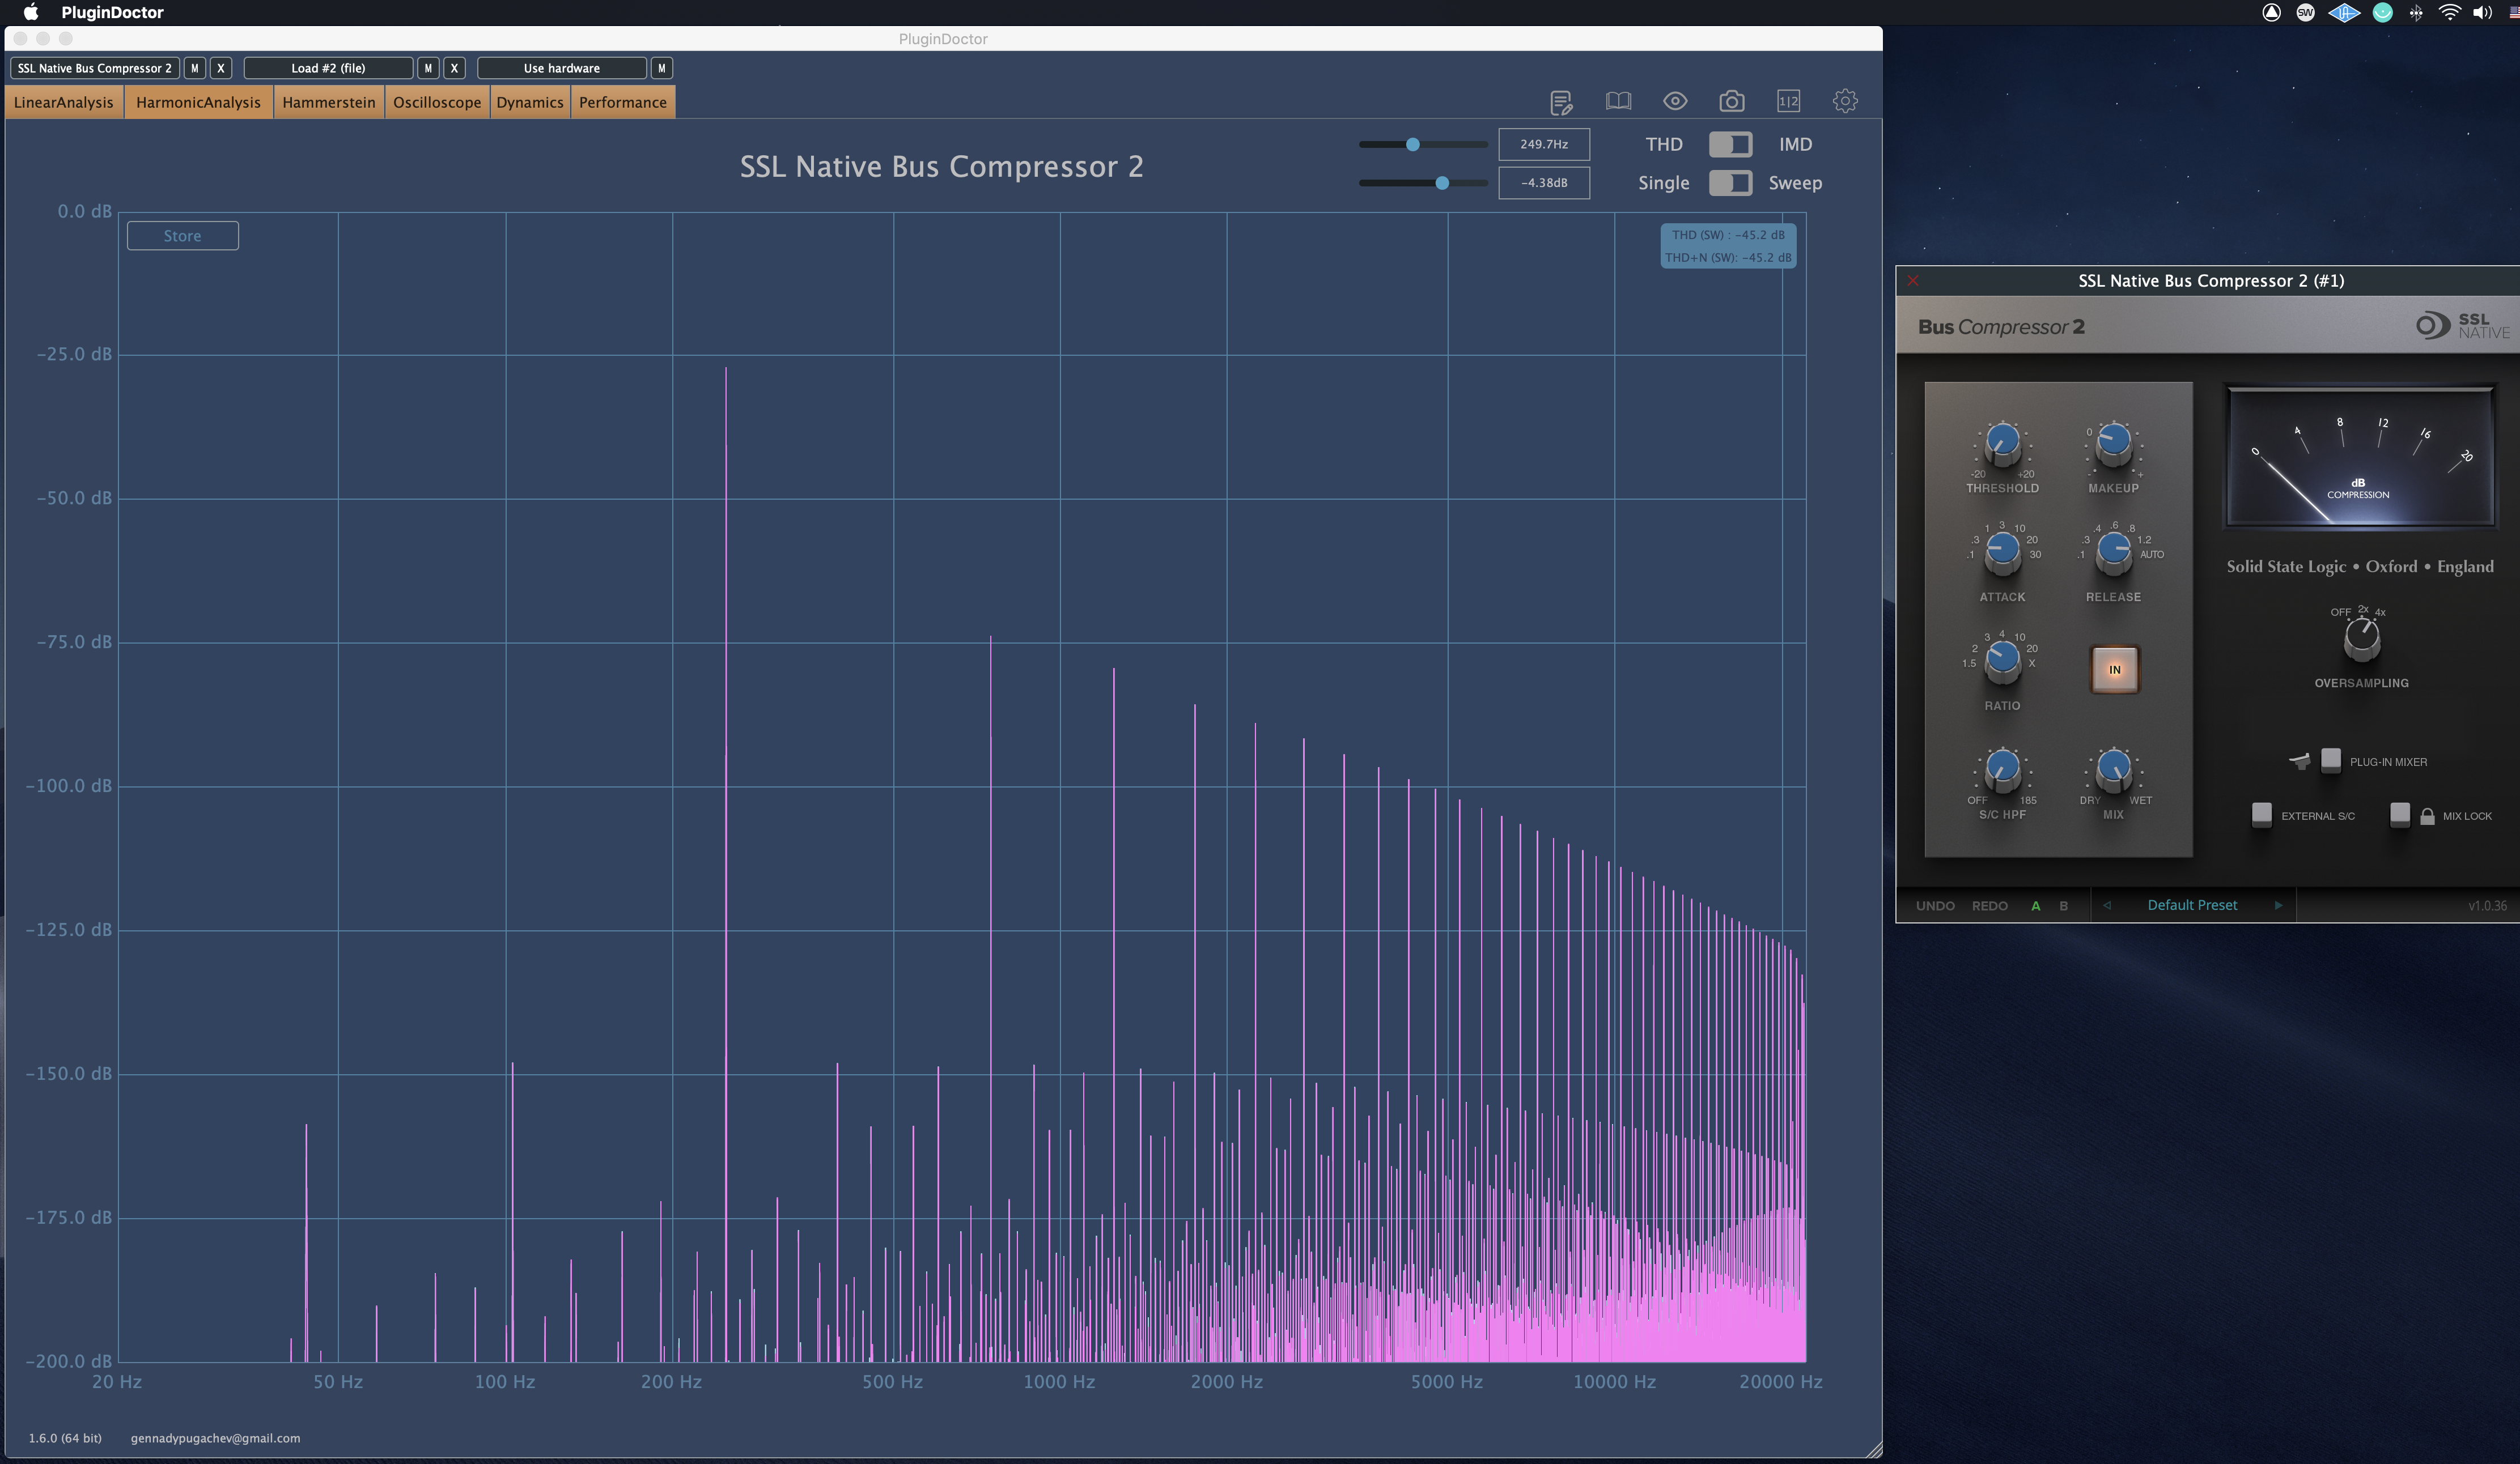The width and height of the screenshot is (2520, 1464).
Task: Click the Load #2 (file) button
Action: pyautogui.click(x=328, y=68)
